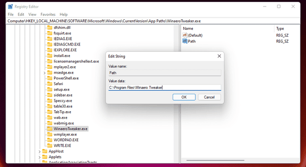The image size is (306, 167).
Task: Click the sidebar.exe folder icon
Action: pyautogui.click(x=50, y=95)
